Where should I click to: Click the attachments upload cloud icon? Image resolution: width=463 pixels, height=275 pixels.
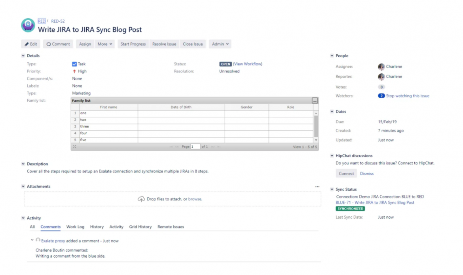pyautogui.click(x=141, y=199)
